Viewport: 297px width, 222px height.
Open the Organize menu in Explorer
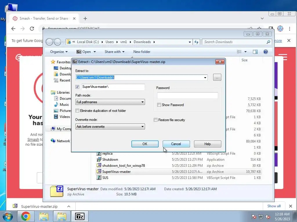click(59, 52)
